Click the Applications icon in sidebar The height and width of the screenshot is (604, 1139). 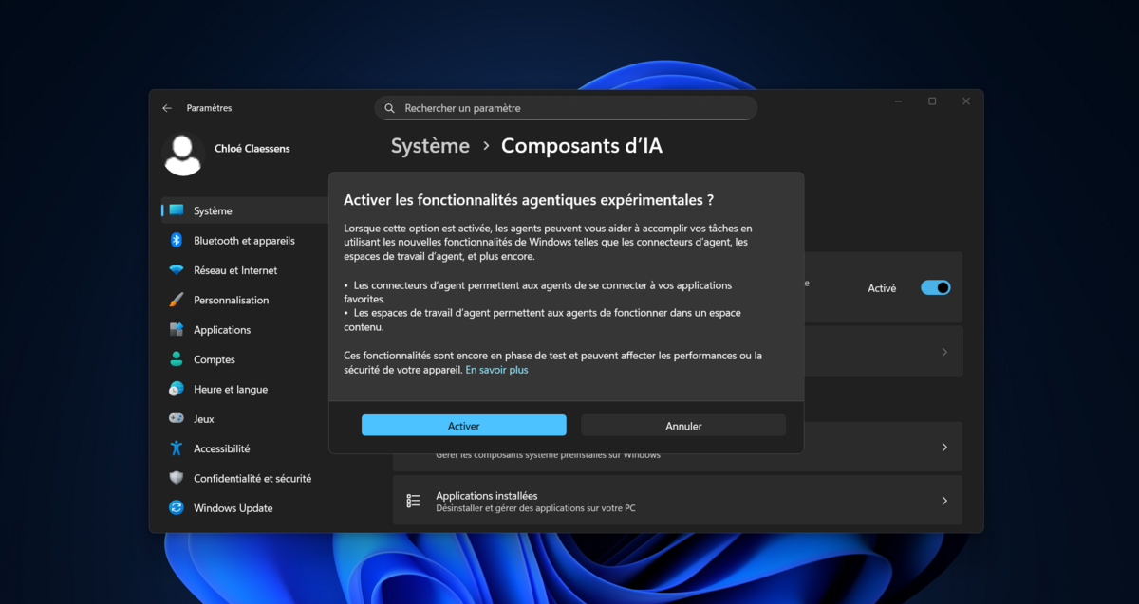pyautogui.click(x=177, y=329)
